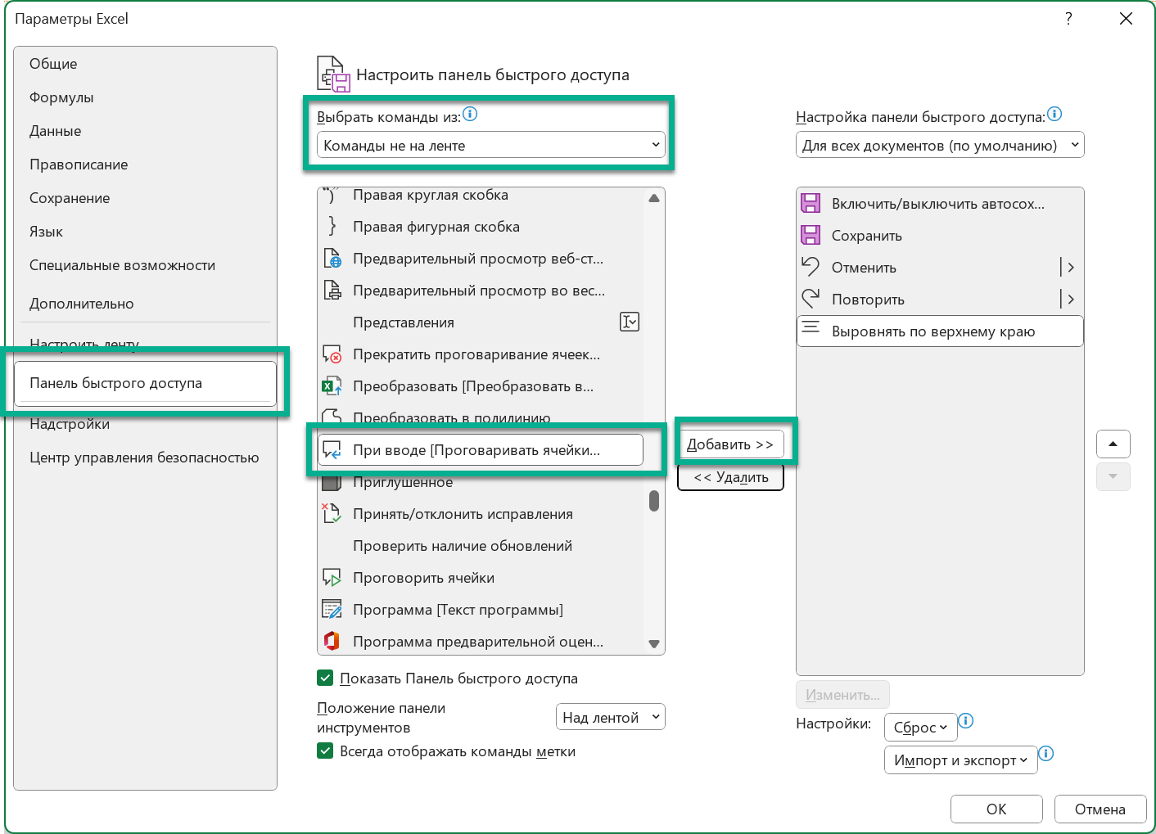Click the scroll-up arrow of the command list
This screenshot has height=834, width=1156.
pos(653,198)
